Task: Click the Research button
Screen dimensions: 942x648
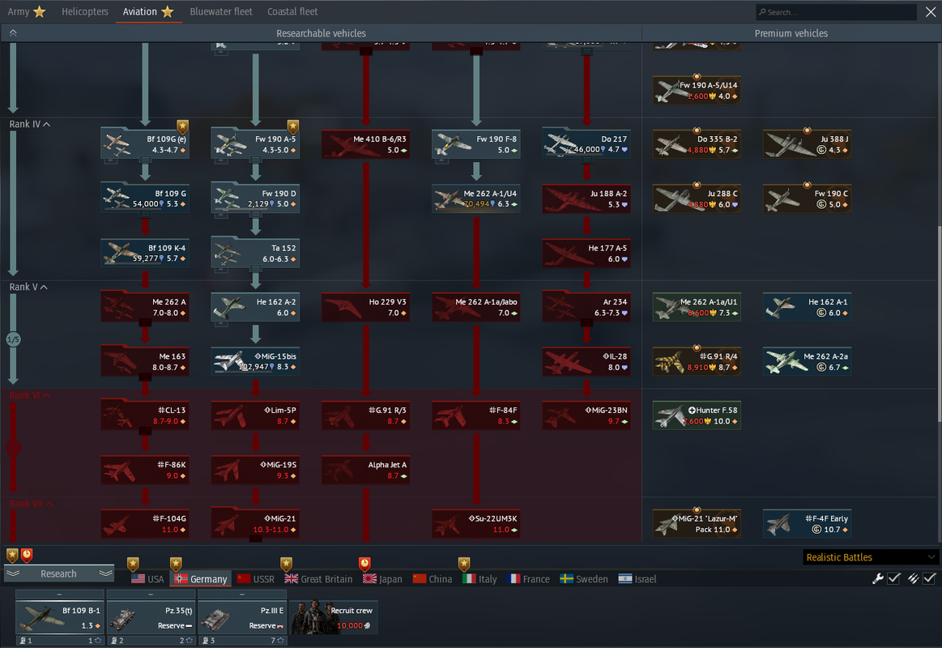Action: pyautogui.click(x=58, y=573)
